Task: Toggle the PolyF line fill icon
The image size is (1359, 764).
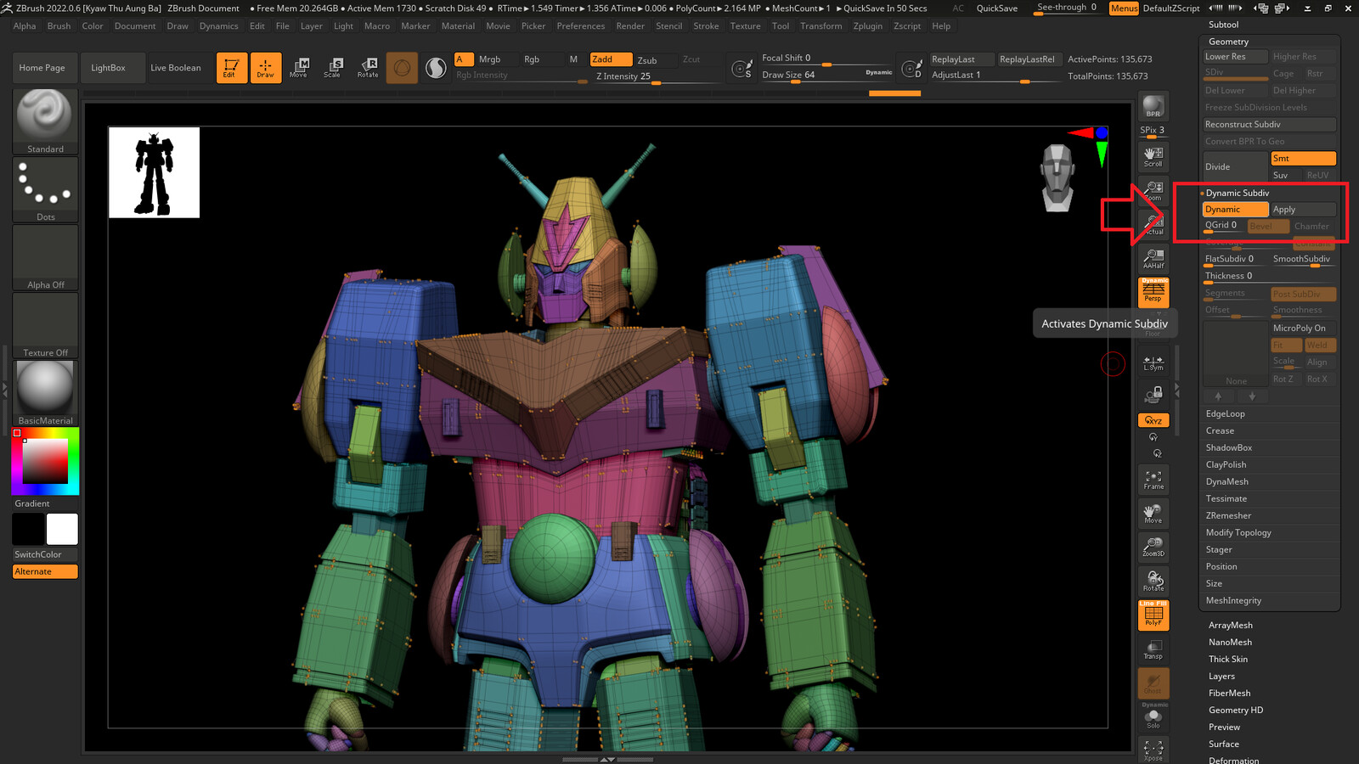Action: [x=1153, y=615]
